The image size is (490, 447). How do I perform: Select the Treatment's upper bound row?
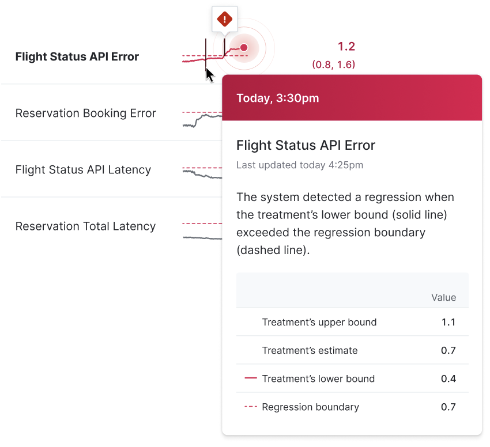pyautogui.click(x=352, y=322)
